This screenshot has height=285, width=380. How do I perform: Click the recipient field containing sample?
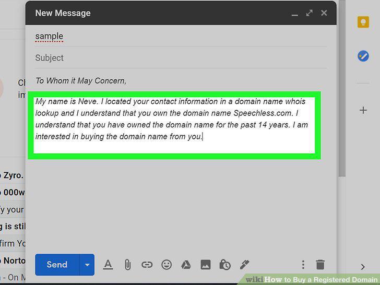click(181, 37)
